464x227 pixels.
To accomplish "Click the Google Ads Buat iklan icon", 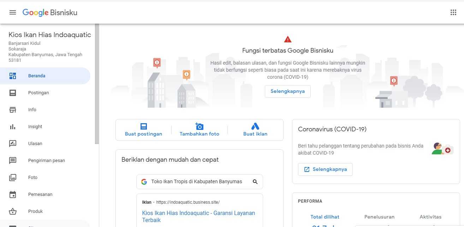I will pyautogui.click(x=255, y=126).
